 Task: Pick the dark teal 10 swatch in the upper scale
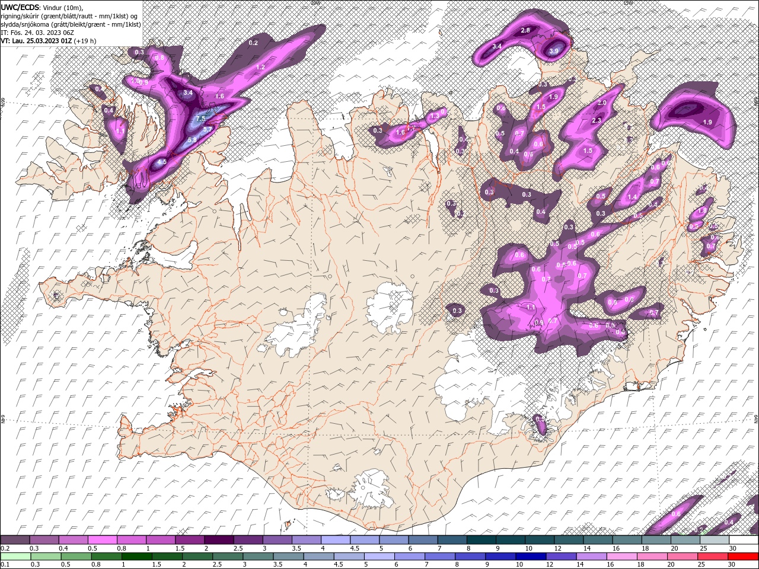540,539
